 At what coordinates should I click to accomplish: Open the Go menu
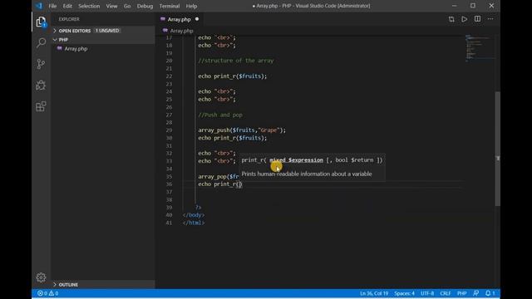(x=127, y=6)
